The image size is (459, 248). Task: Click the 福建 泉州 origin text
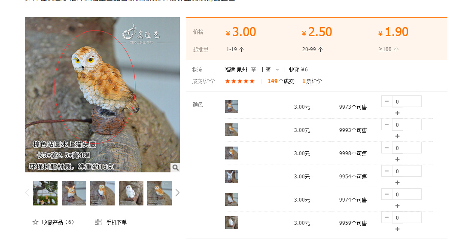(x=236, y=70)
